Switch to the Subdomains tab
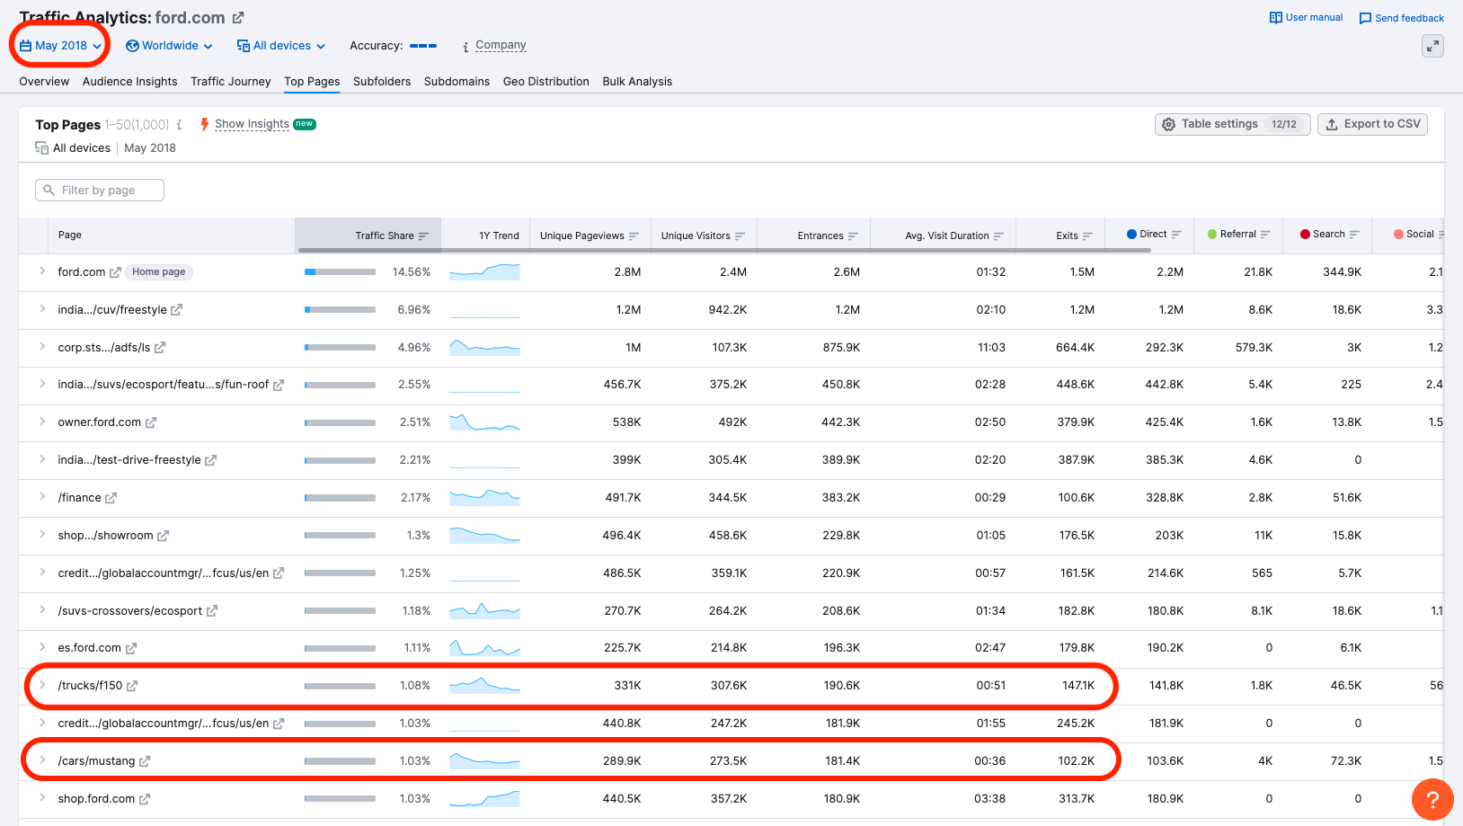The height and width of the screenshot is (826, 1463). tap(457, 82)
